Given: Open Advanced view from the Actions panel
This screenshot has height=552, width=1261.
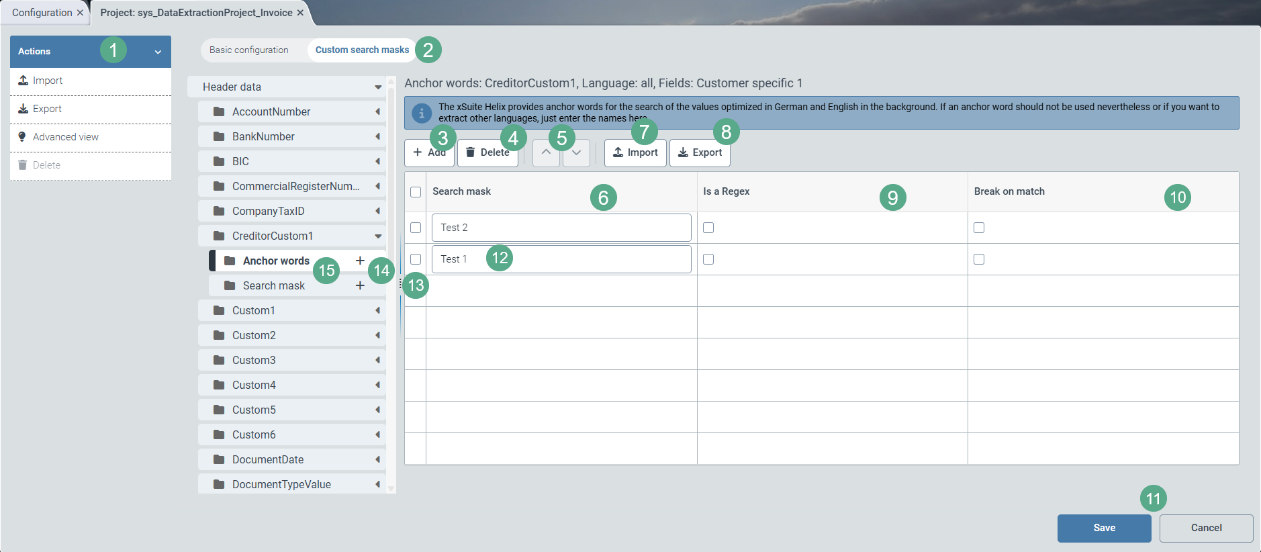Looking at the screenshot, I should [65, 137].
